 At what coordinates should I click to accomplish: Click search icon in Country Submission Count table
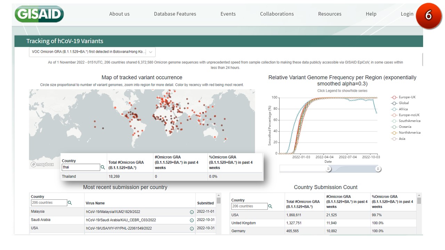pyautogui.click(x=270, y=206)
